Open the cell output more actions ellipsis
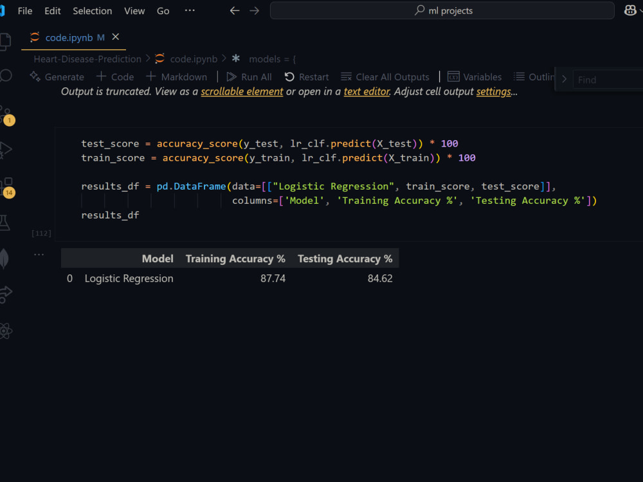The image size is (643, 482). click(39, 254)
